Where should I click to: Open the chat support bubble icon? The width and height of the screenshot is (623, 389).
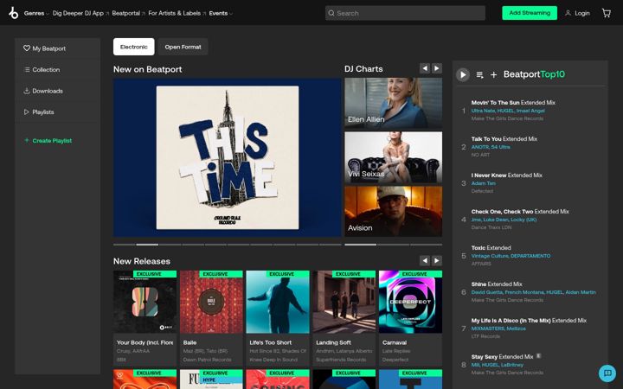(607, 373)
